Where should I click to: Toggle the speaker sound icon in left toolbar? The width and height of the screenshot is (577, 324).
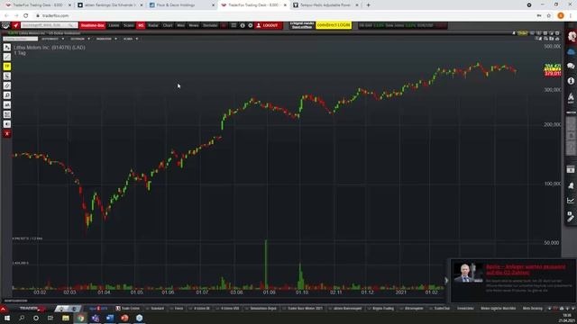pos(7,124)
